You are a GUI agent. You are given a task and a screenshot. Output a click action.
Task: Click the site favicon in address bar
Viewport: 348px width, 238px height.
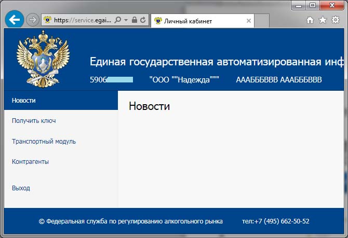(x=48, y=20)
